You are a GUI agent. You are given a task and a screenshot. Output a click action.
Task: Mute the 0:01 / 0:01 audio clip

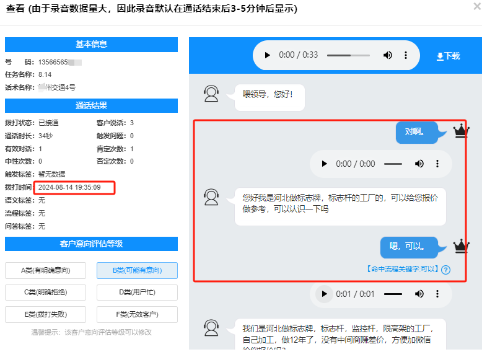(419, 294)
